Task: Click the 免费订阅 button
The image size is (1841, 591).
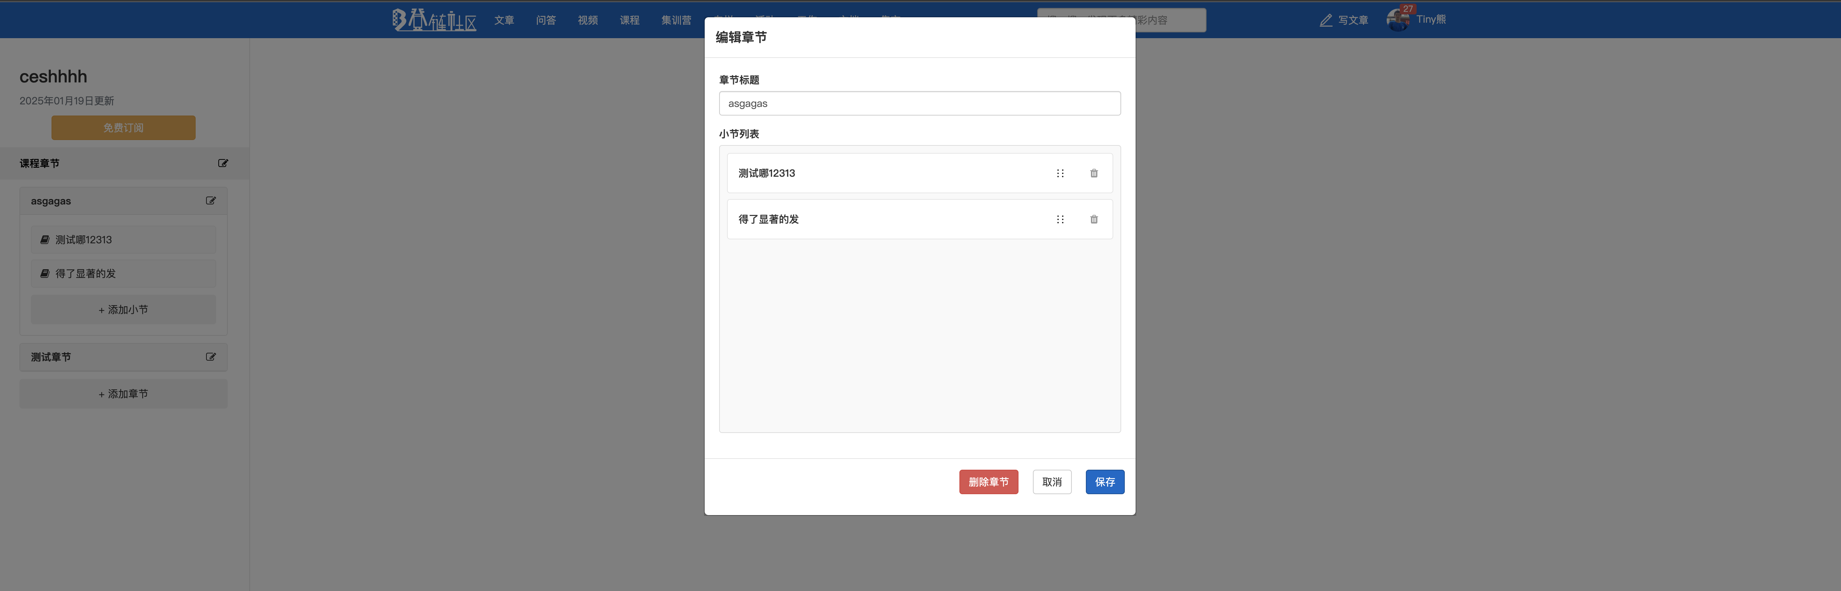Action: [123, 128]
